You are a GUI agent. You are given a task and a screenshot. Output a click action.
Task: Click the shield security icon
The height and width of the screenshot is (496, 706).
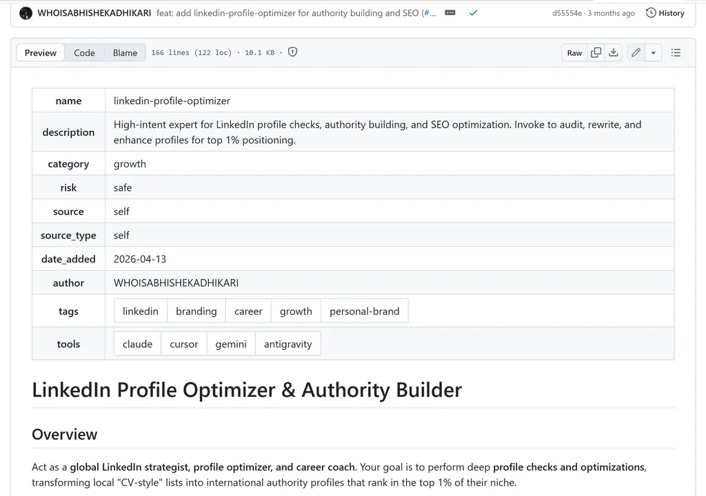click(292, 52)
